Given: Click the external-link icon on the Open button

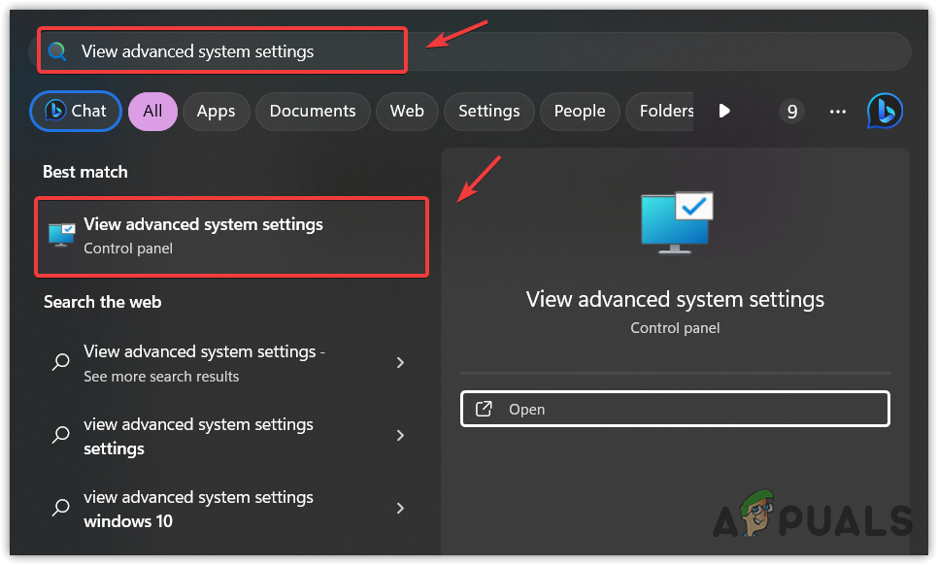Looking at the screenshot, I should click(484, 409).
